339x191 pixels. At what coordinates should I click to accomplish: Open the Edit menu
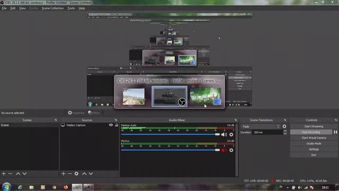pos(13,8)
